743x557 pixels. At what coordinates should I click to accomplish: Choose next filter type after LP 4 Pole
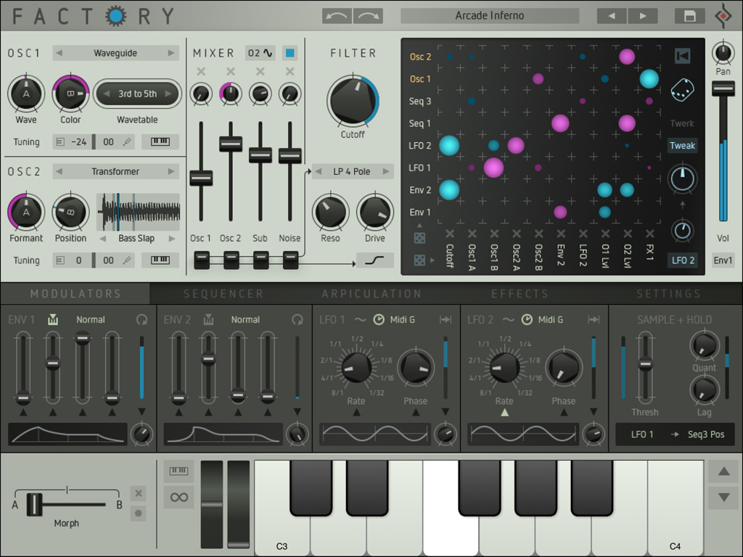(386, 171)
